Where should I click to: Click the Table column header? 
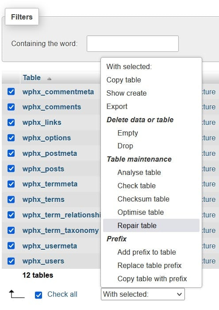point(31,77)
